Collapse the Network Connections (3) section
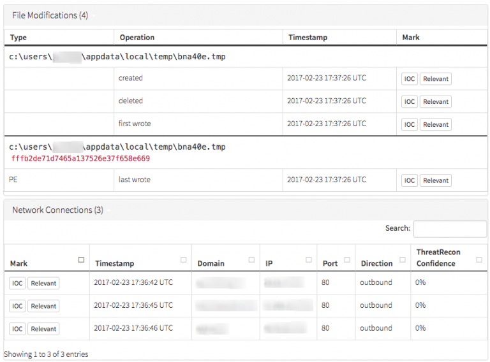 tap(57, 210)
